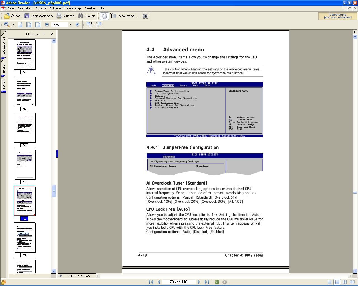
Task: Switch to single page layout
Action: click(330, 282)
